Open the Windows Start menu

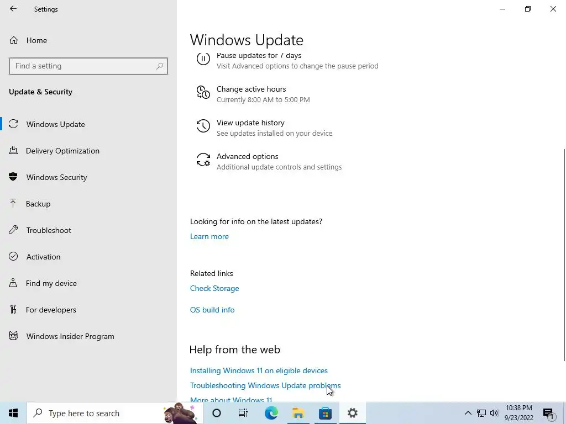tap(13, 413)
